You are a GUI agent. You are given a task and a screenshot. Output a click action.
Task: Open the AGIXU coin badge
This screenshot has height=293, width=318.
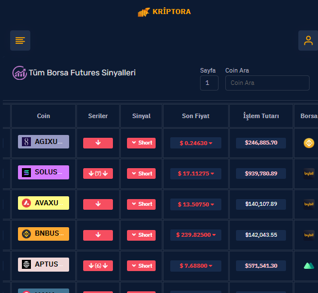[43, 142]
